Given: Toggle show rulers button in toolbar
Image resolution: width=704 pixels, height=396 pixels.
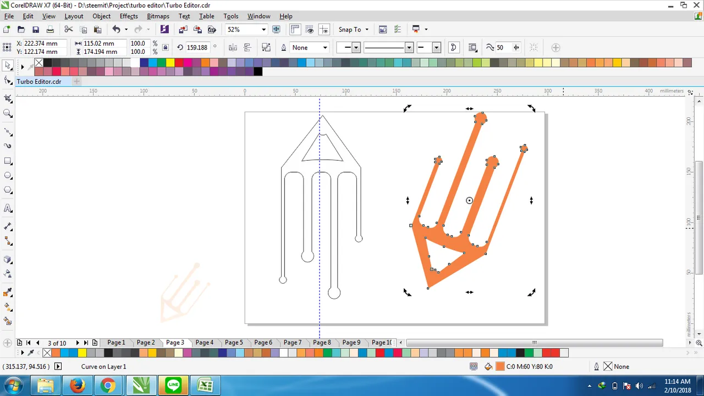Looking at the screenshot, I should tap(295, 30).
